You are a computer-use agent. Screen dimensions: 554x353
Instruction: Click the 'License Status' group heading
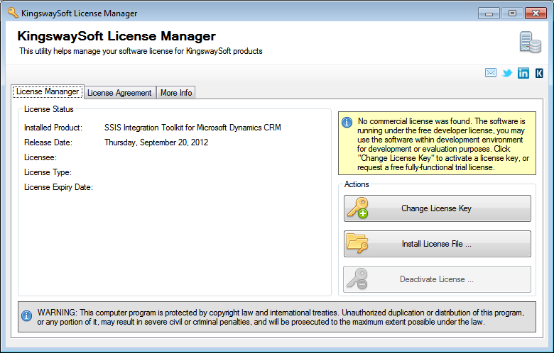point(49,109)
